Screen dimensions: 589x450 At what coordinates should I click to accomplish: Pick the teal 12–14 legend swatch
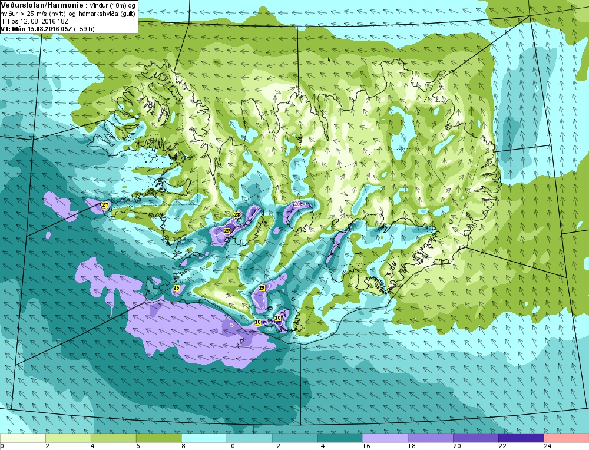point(294,438)
